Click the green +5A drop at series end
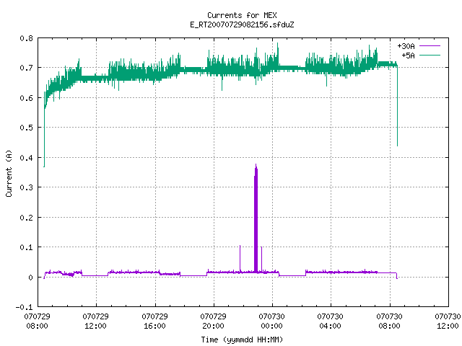The height and width of the screenshot is (346, 462). (397, 106)
